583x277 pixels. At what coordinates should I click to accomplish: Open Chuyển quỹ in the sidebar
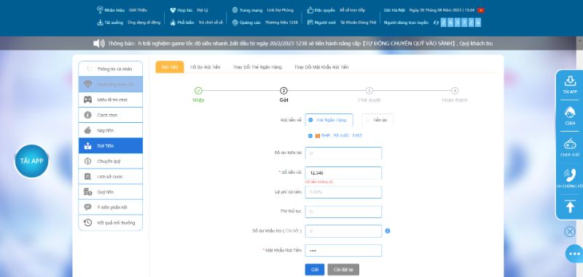click(x=111, y=161)
